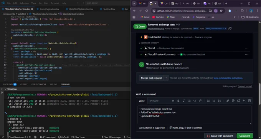Click feat/dashboard-1.1 branch in status bar
This screenshot has height=139, width=261.
click(x=18, y=137)
